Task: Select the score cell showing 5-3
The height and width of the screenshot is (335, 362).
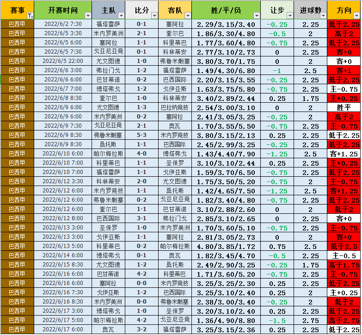Action: 141,135
